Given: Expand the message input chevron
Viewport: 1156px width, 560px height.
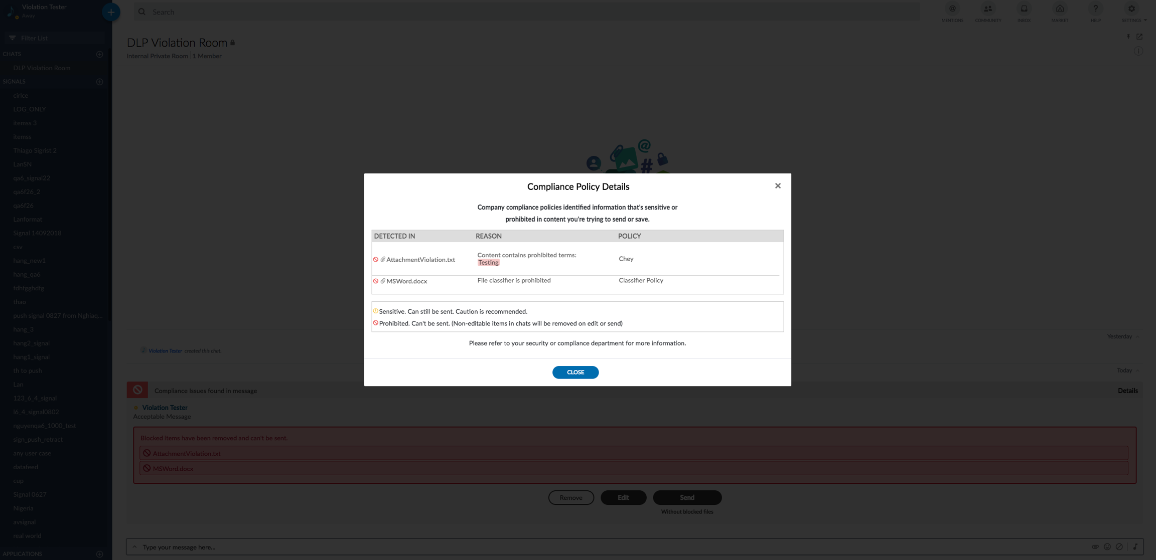Looking at the screenshot, I should tap(134, 547).
